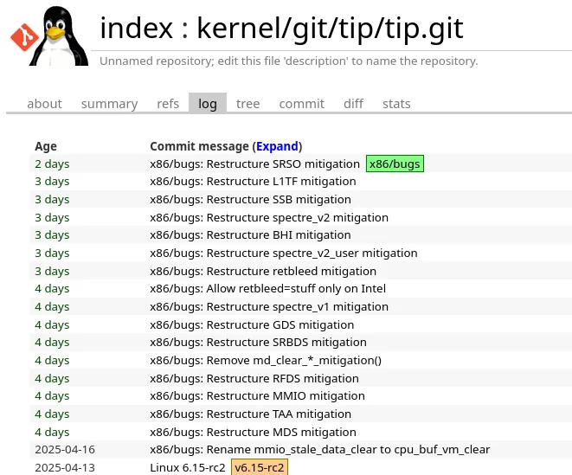Click the green x86/bugs branch tag

(x=395, y=164)
